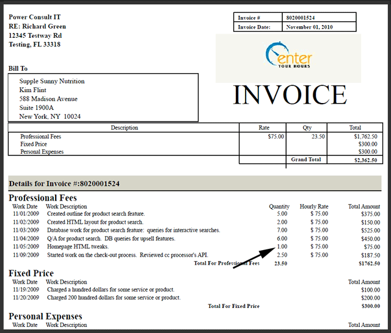Select address line 12345 Testway Rd
Screen dimensions: 391x333
point(35,35)
